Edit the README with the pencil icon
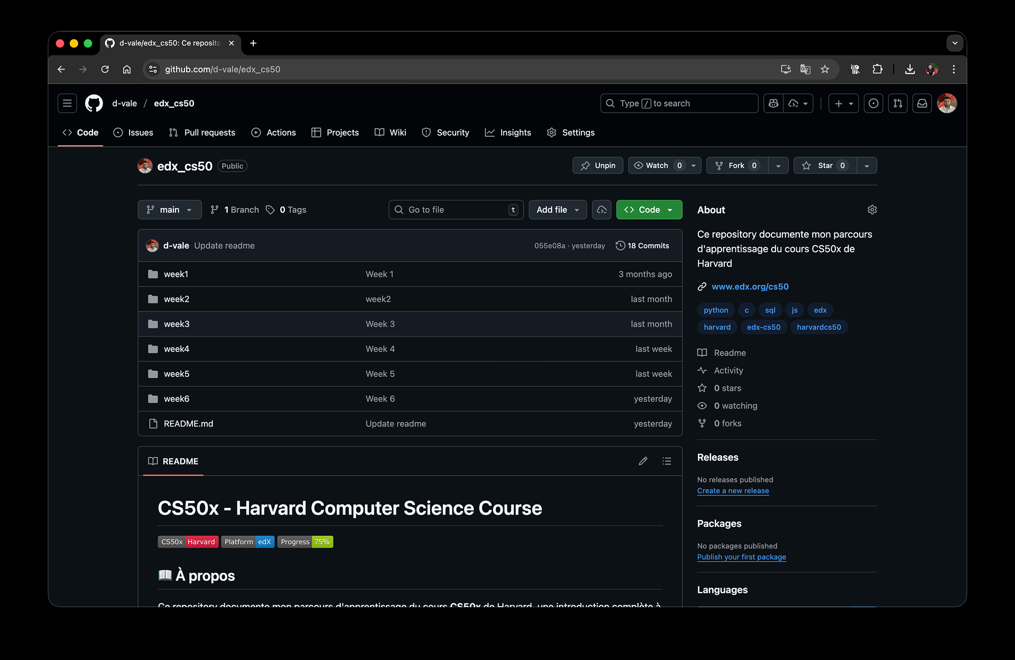This screenshot has width=1015, height=660. (643, 461)
